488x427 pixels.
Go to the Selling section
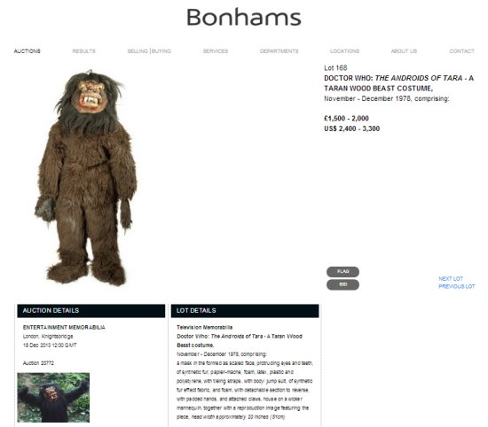click(x=138, y=51)
